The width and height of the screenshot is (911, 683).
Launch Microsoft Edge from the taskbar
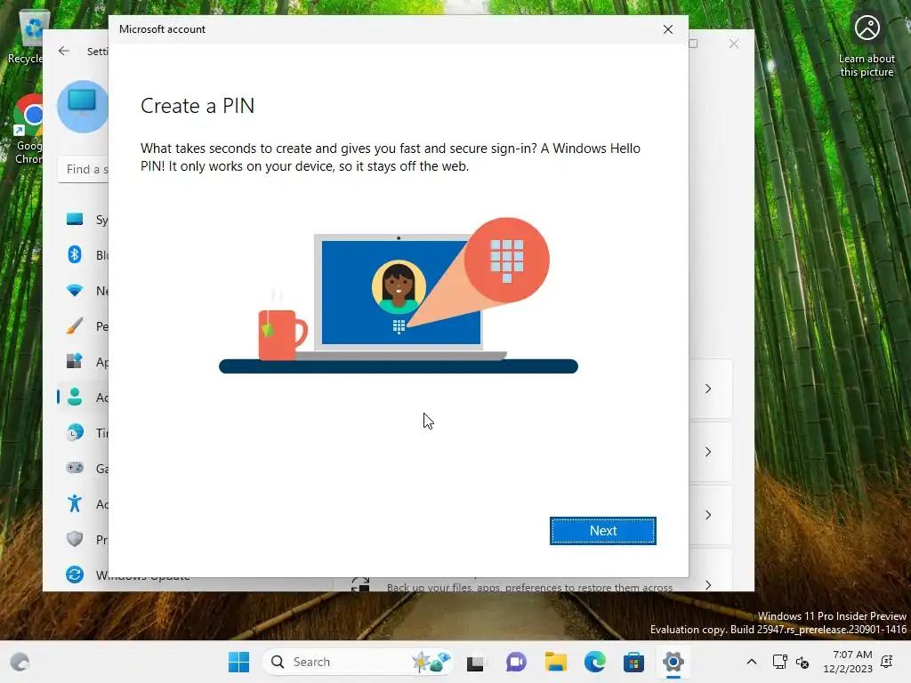click(595, 662)
